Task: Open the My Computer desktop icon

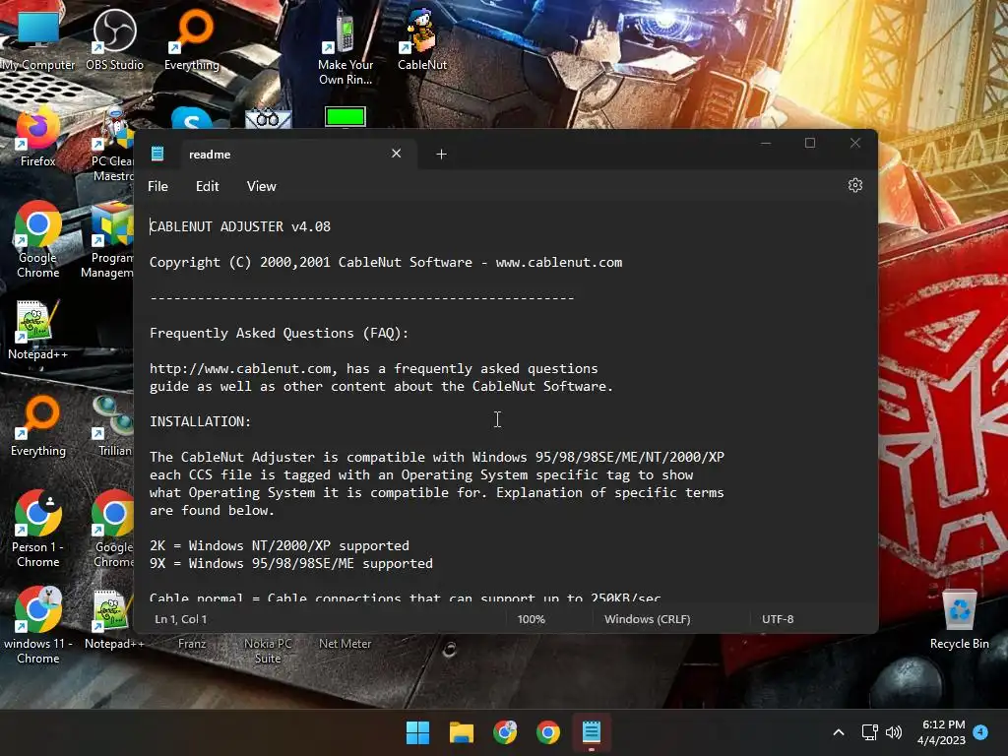Action: pos(38,39)
